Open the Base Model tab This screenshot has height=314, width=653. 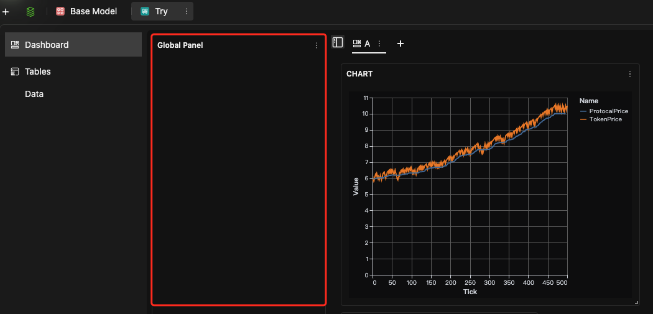86,11
